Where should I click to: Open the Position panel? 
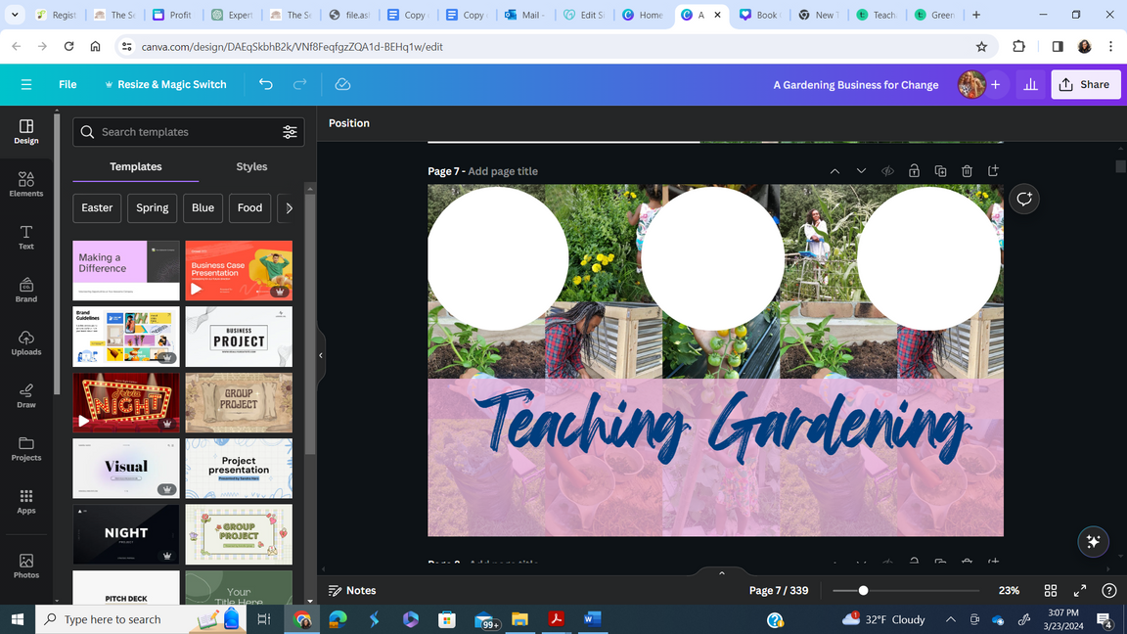click(348, 123)
